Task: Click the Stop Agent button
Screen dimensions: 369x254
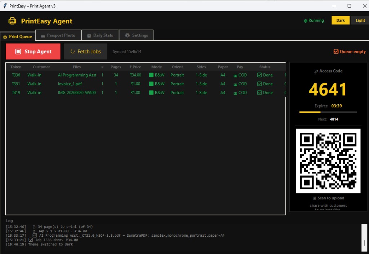Action: click(33, 51)
